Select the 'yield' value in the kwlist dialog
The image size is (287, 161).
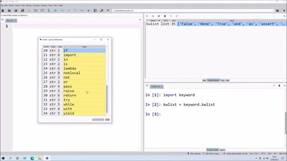pyautogui.click(x=84, y=113)
